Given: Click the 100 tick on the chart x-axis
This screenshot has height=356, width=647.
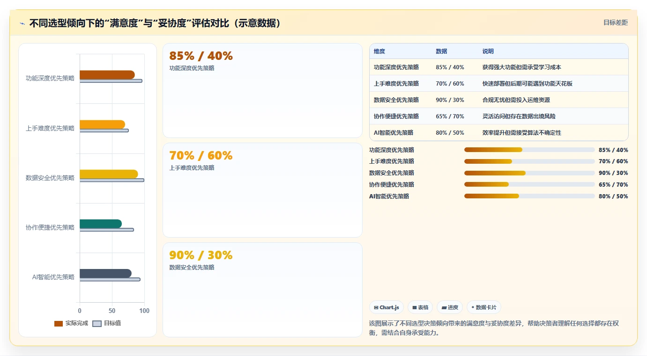Looking at the screenshot, I should 144,311.
